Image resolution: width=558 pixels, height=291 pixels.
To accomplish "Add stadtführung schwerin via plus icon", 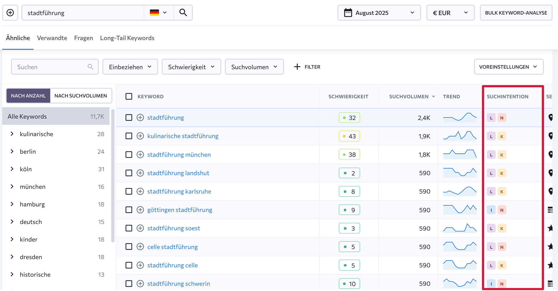I will pyautogui.click(x=140, y=284).
